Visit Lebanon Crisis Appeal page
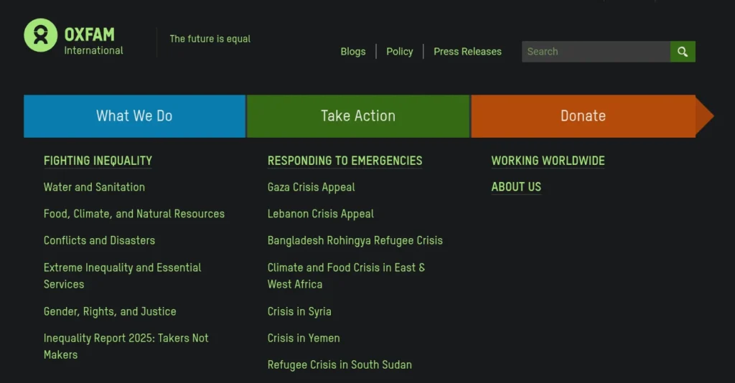The height and width of the screenshot is (383, 735). [320, 214]
